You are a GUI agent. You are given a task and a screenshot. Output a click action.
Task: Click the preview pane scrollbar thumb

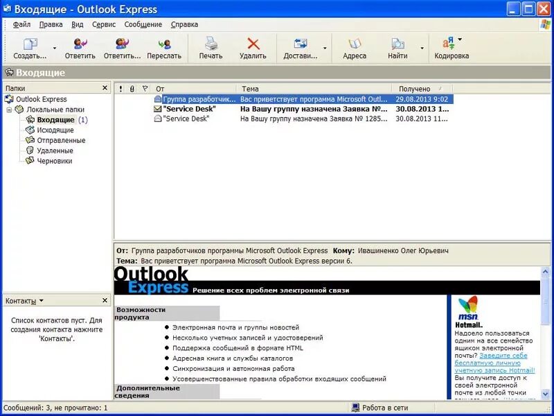tap(545, 301)
